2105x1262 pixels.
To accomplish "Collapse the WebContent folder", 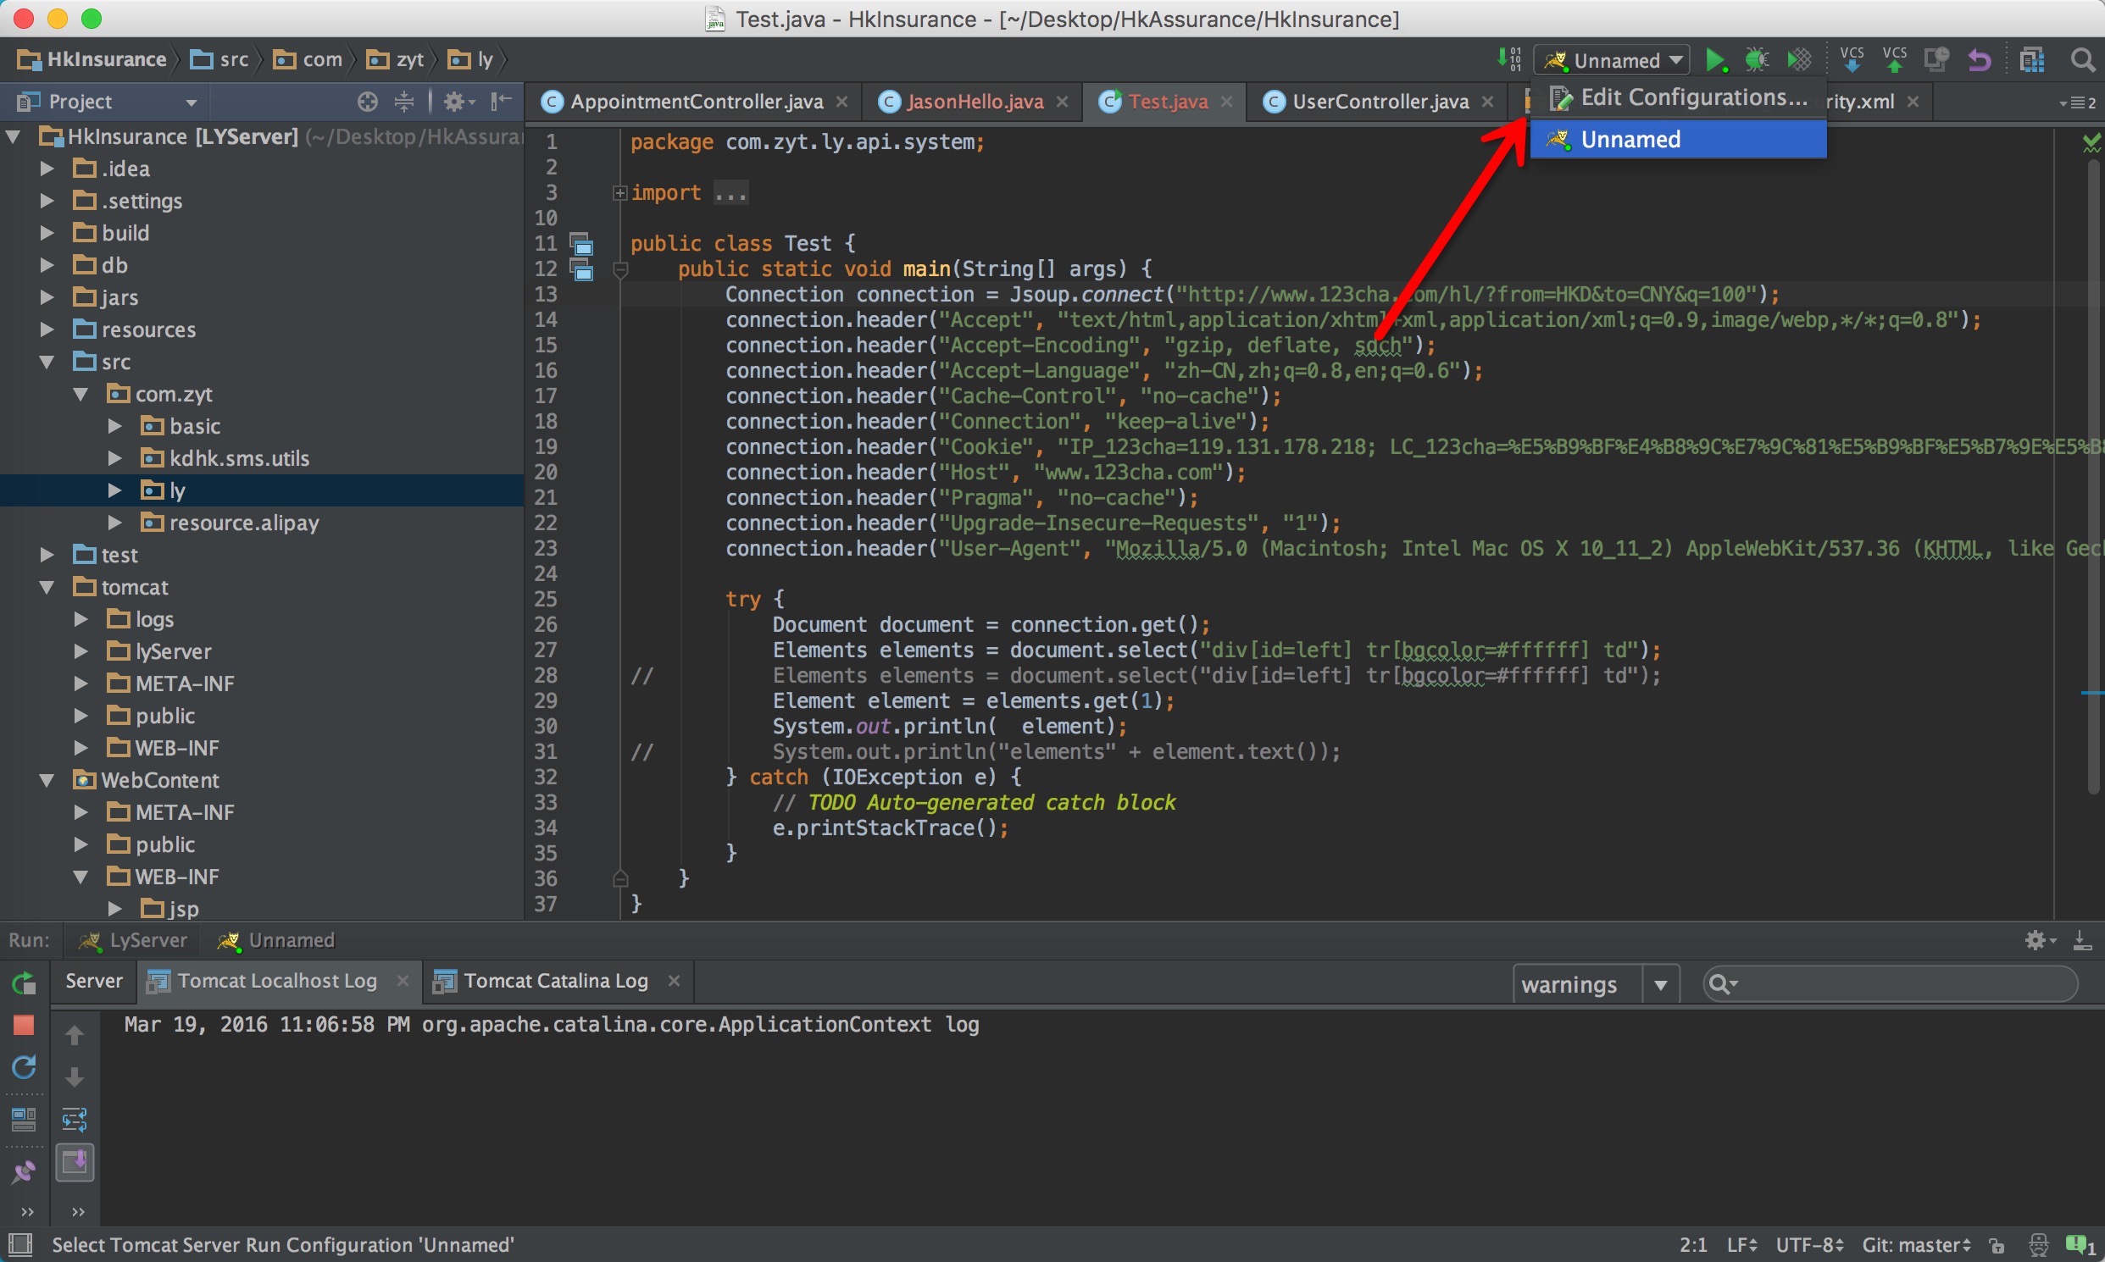I will pyautogui.click(x=47, y=780).
